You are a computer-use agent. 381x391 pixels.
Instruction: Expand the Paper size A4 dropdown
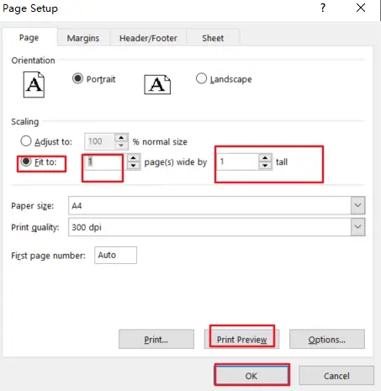pyautogui.click(x=357, y=205)
